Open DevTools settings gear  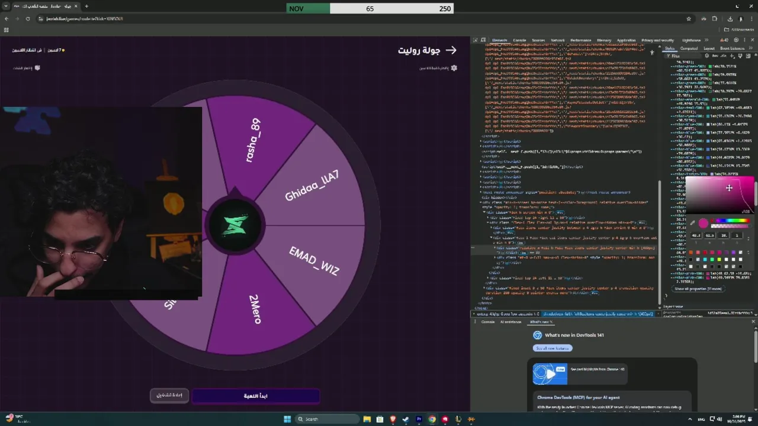click(736, 40)
